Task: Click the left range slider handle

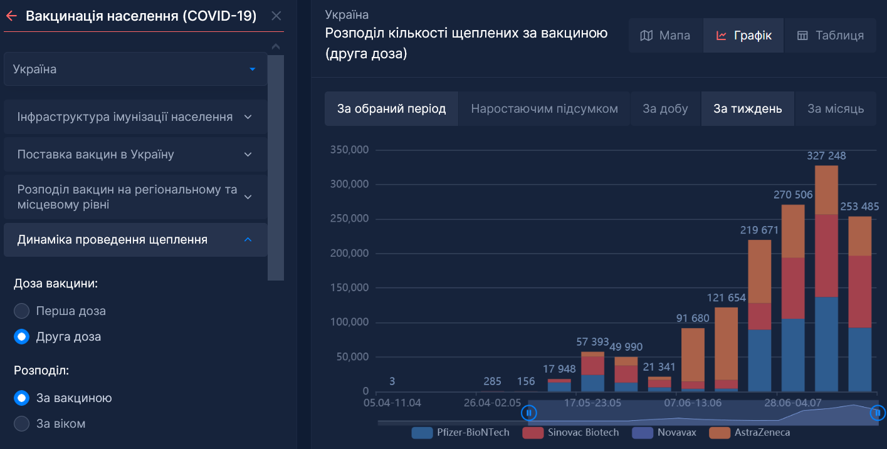Action: point(528,413)
